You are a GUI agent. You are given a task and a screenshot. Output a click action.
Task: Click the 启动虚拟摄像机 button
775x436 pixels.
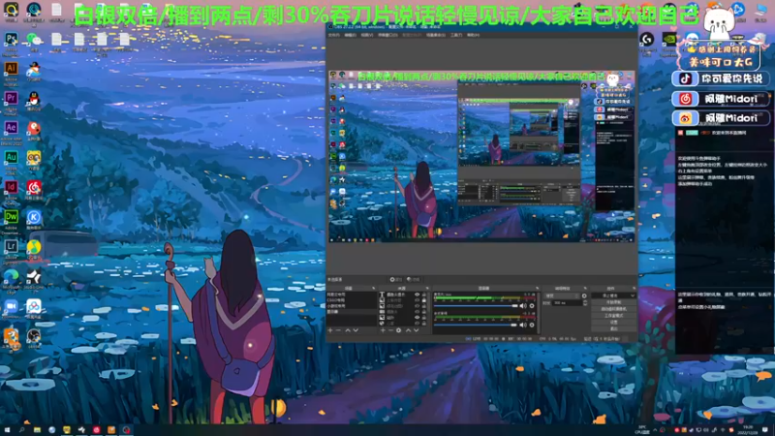pos(613,309)
